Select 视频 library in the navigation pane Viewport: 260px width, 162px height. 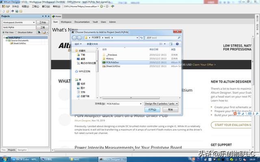(x=81, y=84)
